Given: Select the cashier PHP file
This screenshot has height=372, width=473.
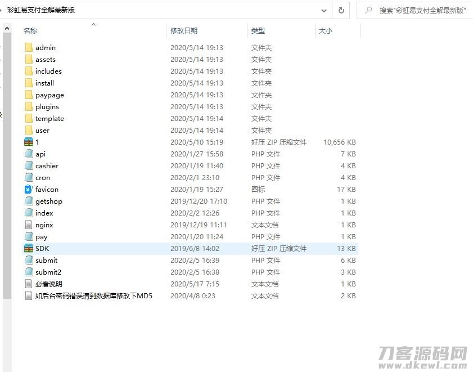Looking at the screenshot, I should tap(46, 166).
